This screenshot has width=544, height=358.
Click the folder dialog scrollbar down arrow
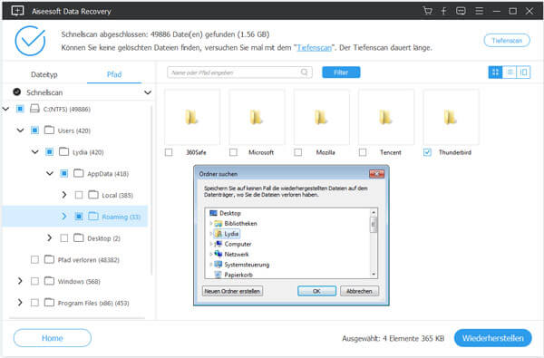pyautogui.click(x=374, y=274)
